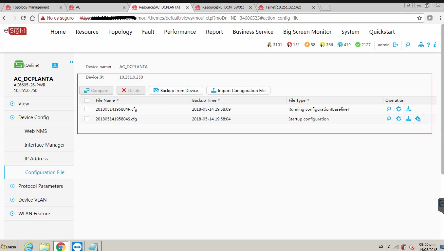Image resolution: width=444 pixels, height=251 pixels.
Task: Open the Home menu
Action: 58,32
